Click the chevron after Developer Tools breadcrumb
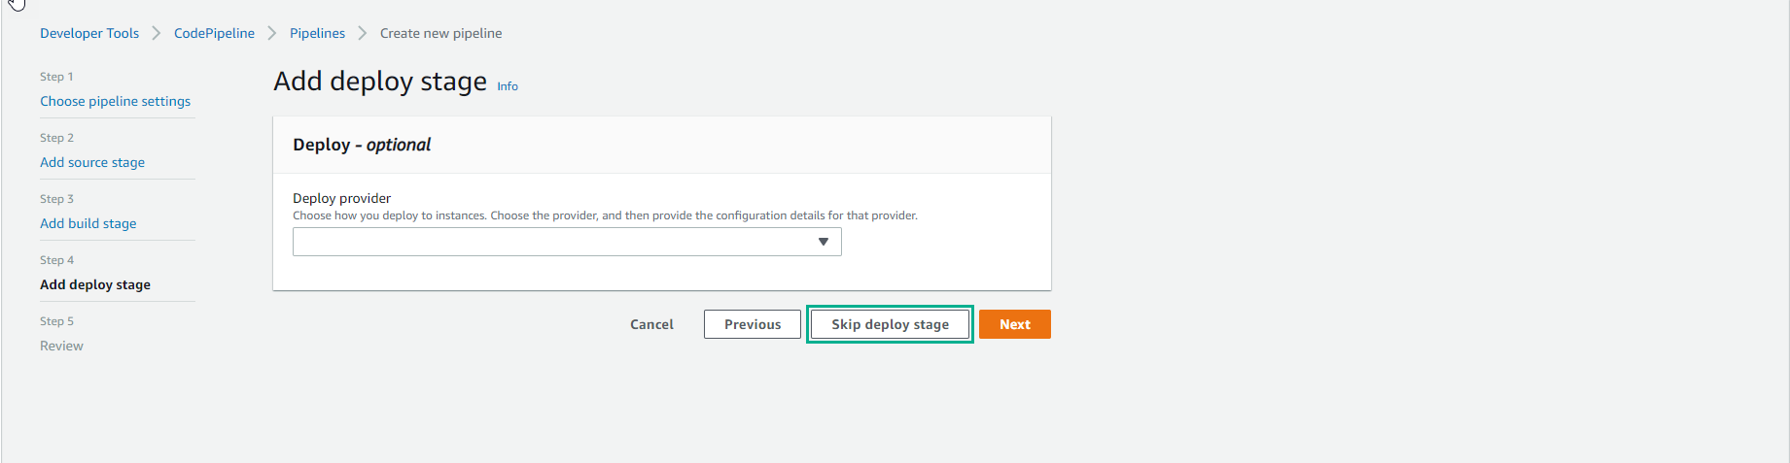The image size is (1790, 463). (x=156, y=33)
